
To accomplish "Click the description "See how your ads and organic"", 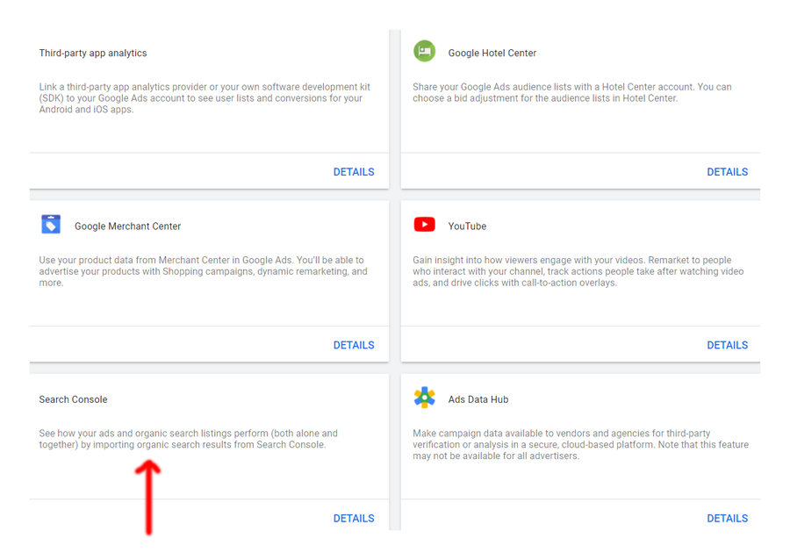I will coord(188,439).
